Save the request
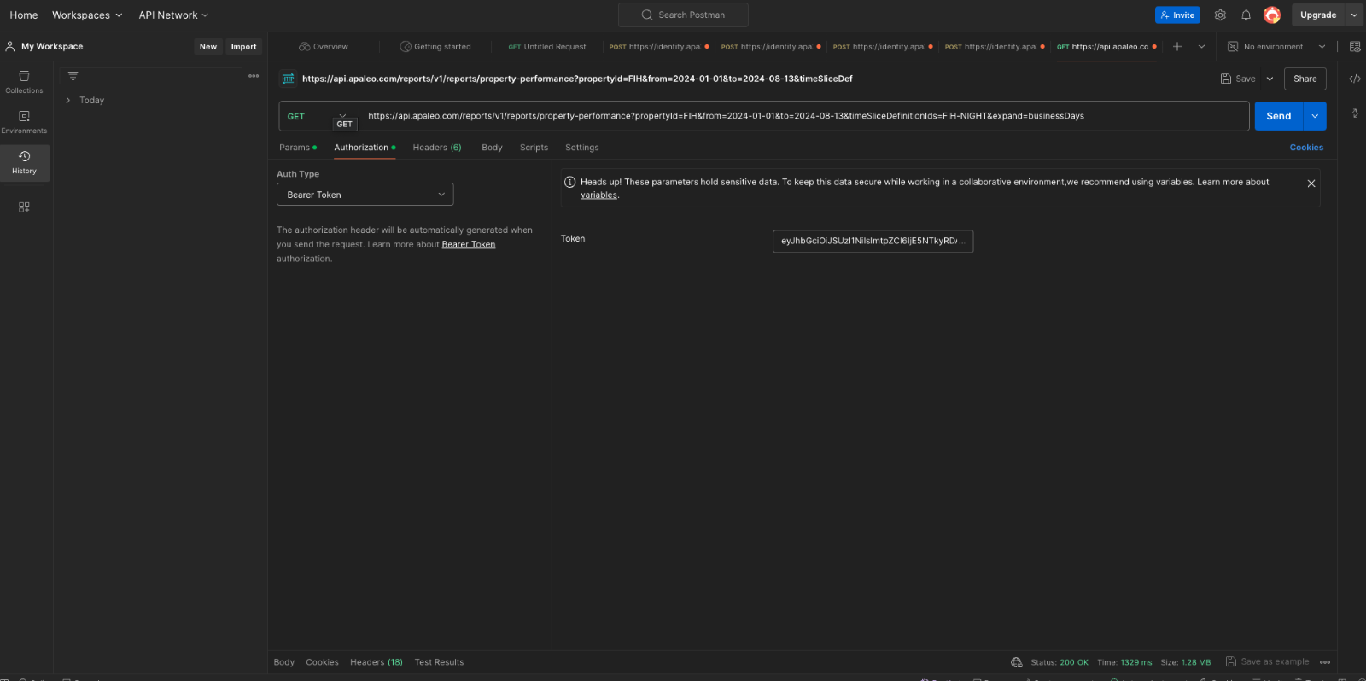This screenshot has height=681, width=1366. tap(1238, 79)
